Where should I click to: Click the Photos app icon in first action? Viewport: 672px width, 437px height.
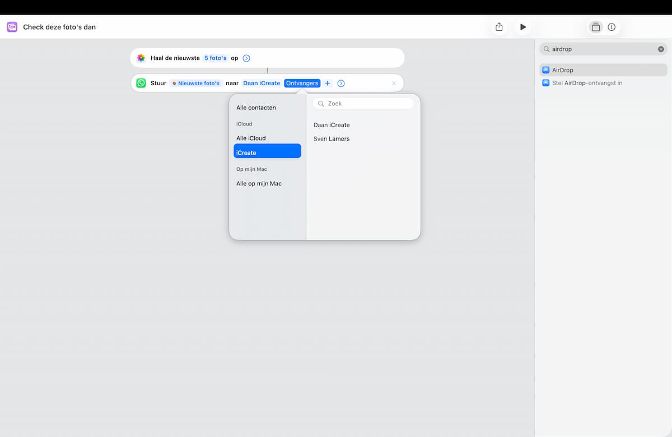point(141,58)
